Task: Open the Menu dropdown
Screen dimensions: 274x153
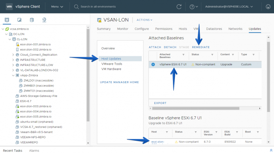Action: pyautogui.click(x=57, y=7)
